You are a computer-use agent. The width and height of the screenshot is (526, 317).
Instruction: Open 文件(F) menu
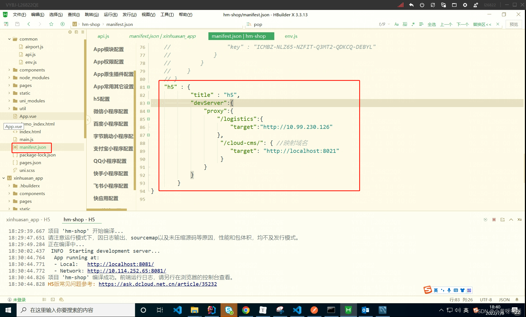pos(19,15)
